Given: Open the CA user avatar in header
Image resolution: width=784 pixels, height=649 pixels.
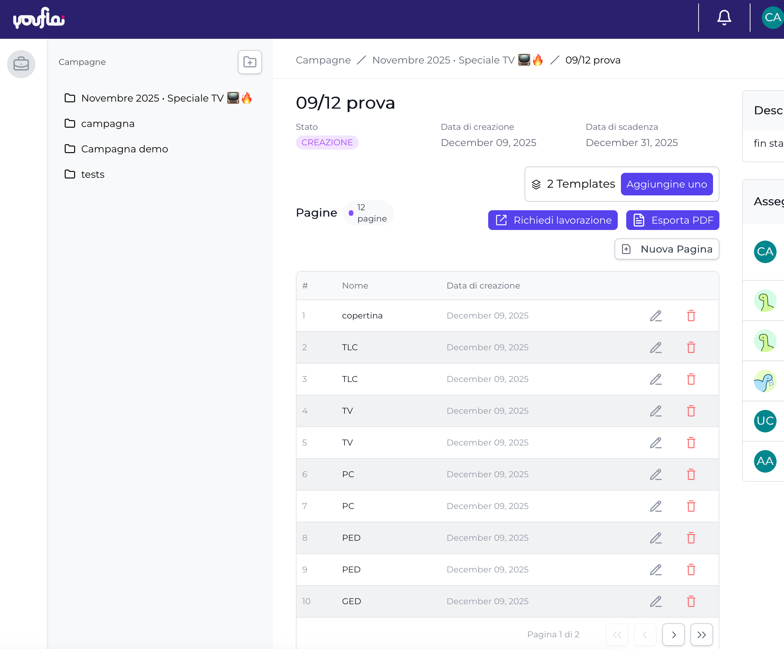Looking at the screenshot, I should pos(772,18).
